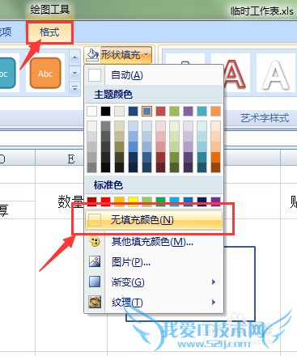Expand the 渐变 submenu arrow
Viewport: 297px width, 356px height.
click(214, 282)
